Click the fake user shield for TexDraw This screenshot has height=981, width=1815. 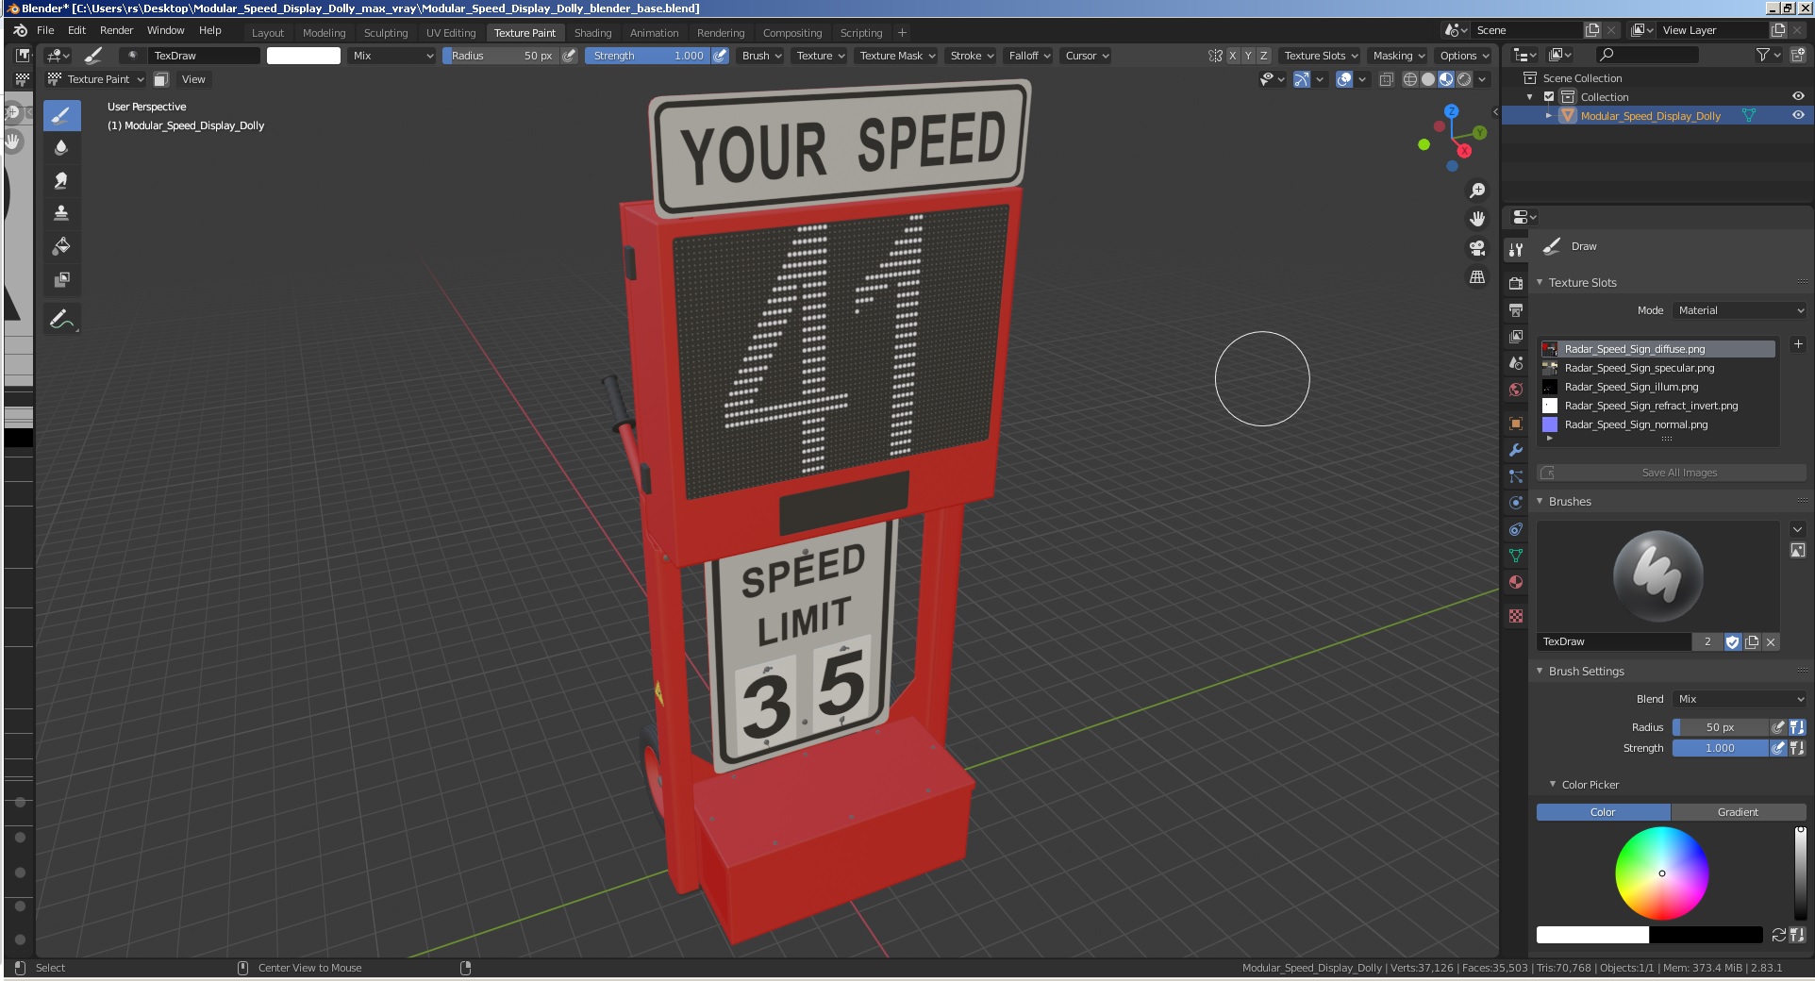(x=1733, y=641)
